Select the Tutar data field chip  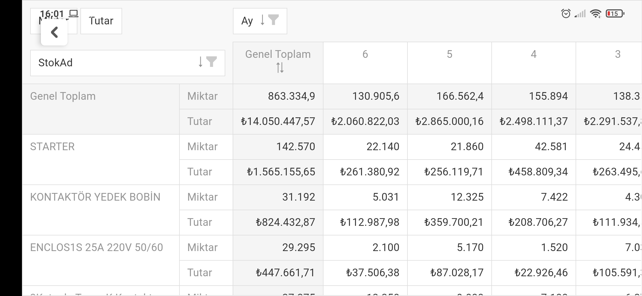point(101,21)
